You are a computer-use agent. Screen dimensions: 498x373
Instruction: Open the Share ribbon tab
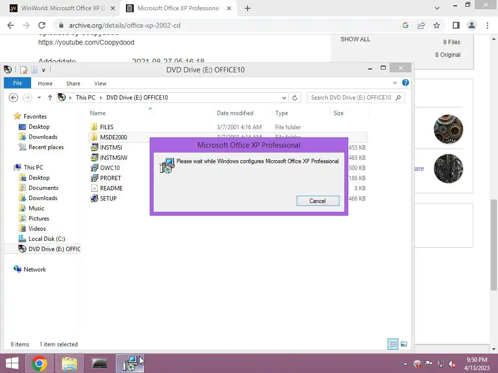[73, 84]
